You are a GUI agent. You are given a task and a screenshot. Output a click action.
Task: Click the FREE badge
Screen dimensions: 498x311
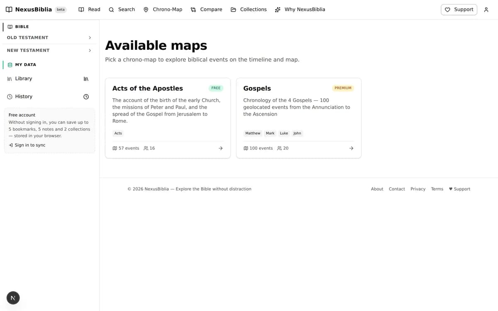coord(216,88)
